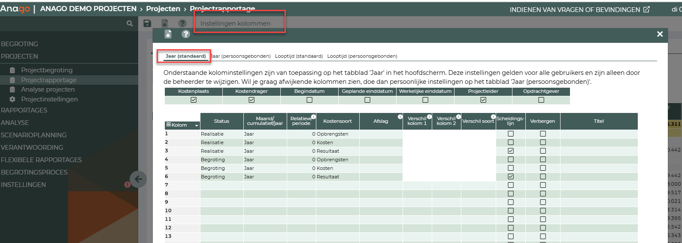Open INDIENEN VAN VRAGEN OF BEVINDINGEN link
Viewport: 682px width, 243px height.
click(x=575, y=9)
